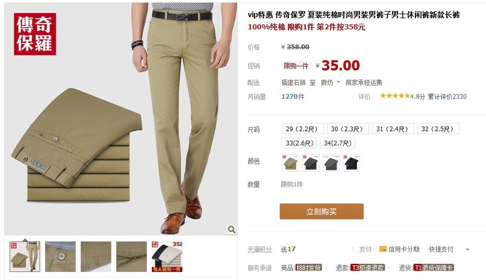Click the 按时发货 service badge
486x280 pixels.
[309, 267]
